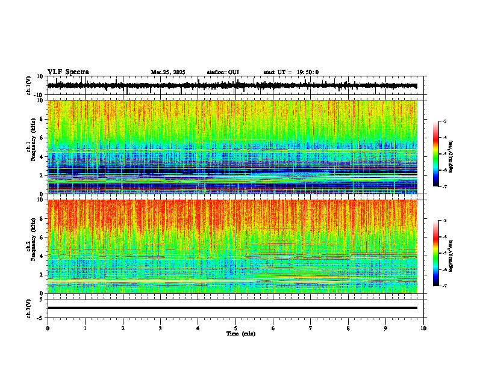
Task: Click the ch.1 color bar PSD unit label
Action: [451, 157]
